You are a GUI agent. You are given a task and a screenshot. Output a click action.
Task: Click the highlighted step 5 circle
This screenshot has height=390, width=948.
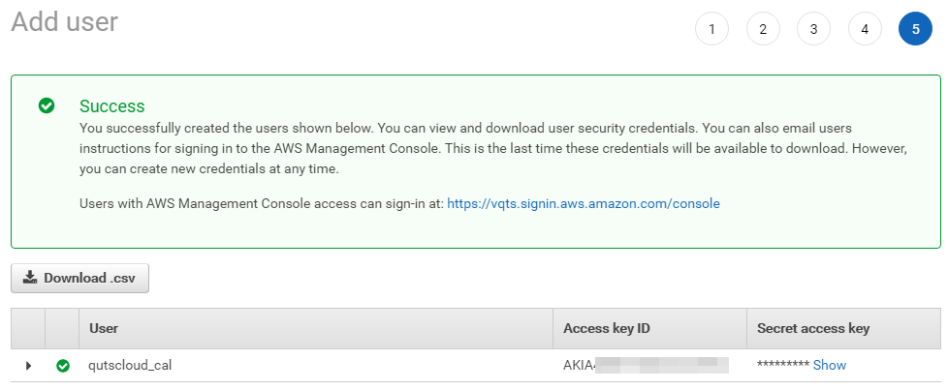pos(915,29)
